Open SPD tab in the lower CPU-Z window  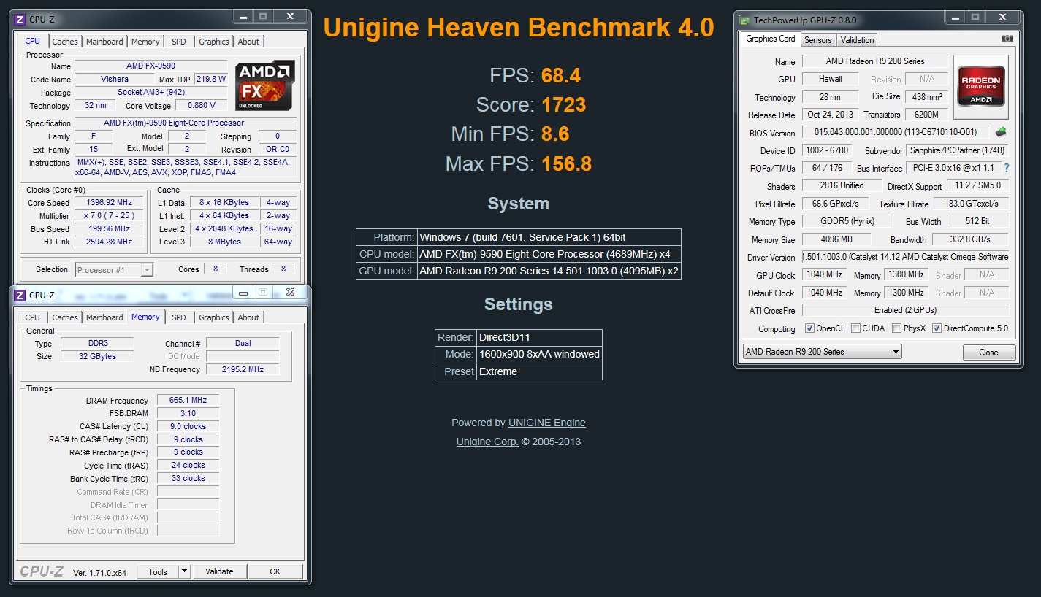click(179, 317)
